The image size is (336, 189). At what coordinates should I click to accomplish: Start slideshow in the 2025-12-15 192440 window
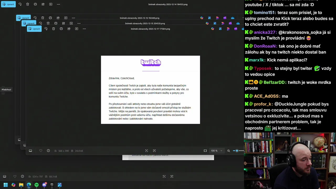pyautogui.click(x=66, y=18)
